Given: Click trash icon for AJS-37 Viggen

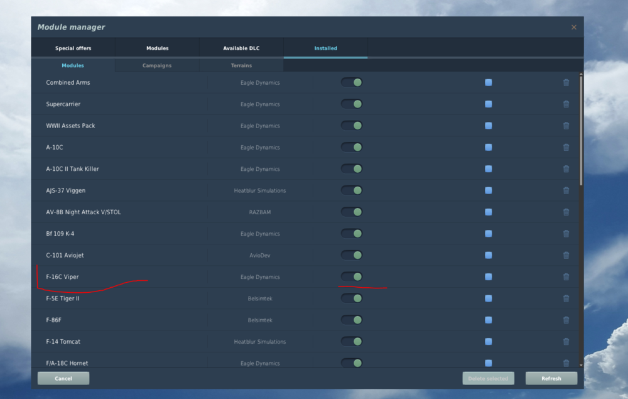Looking at the screenshot, I should coord(566,190).
